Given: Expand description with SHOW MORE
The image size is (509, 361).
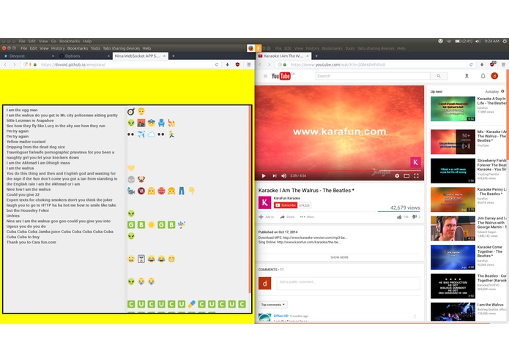Looking at the screenshot, I should tap(339, 257).
